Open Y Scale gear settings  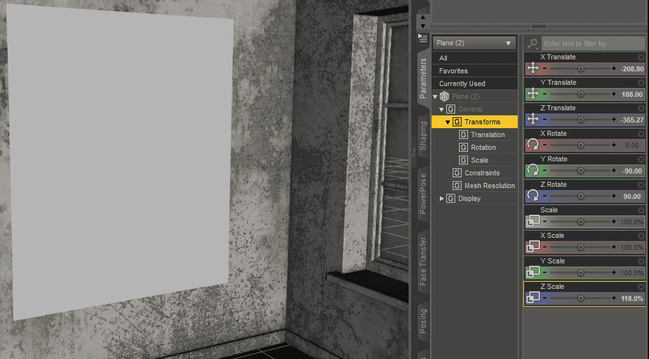point(641,261)
